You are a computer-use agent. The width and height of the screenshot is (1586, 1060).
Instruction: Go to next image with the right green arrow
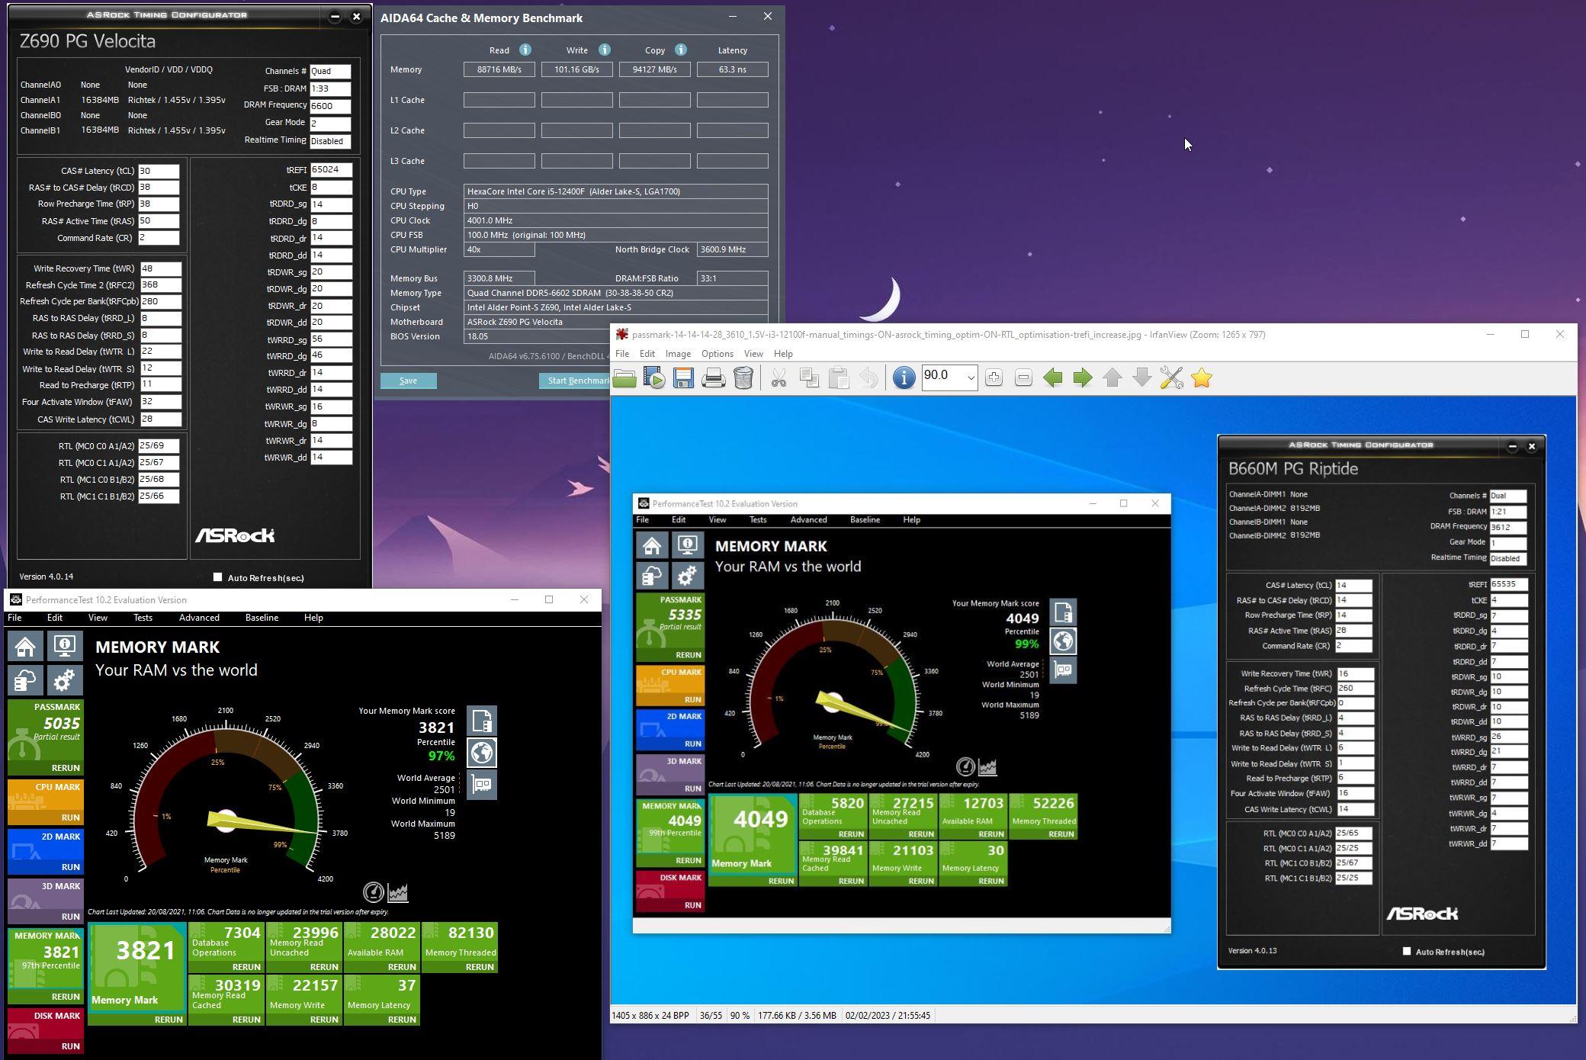[1083, 377]
